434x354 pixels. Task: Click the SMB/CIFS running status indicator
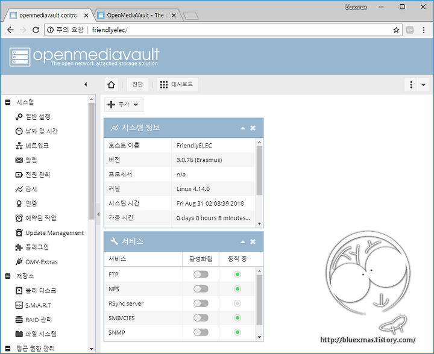pyautogui.click(x=237, y=318)
